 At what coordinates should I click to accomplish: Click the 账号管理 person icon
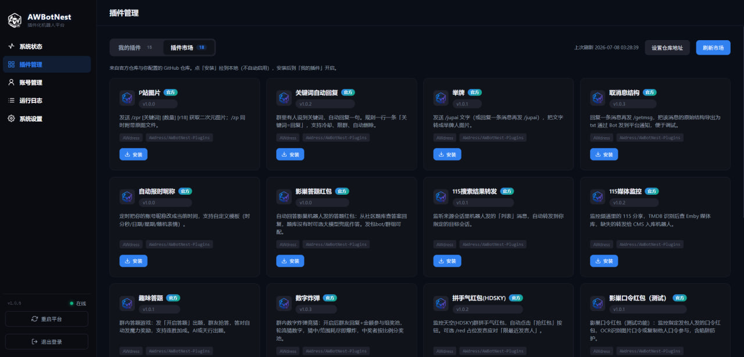(x=11, y=83)
